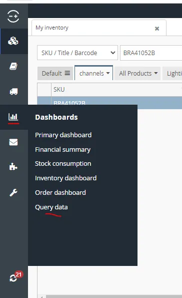Click the Default view button
This screenshot has width=182, height=298.
[x=55, y=73]
